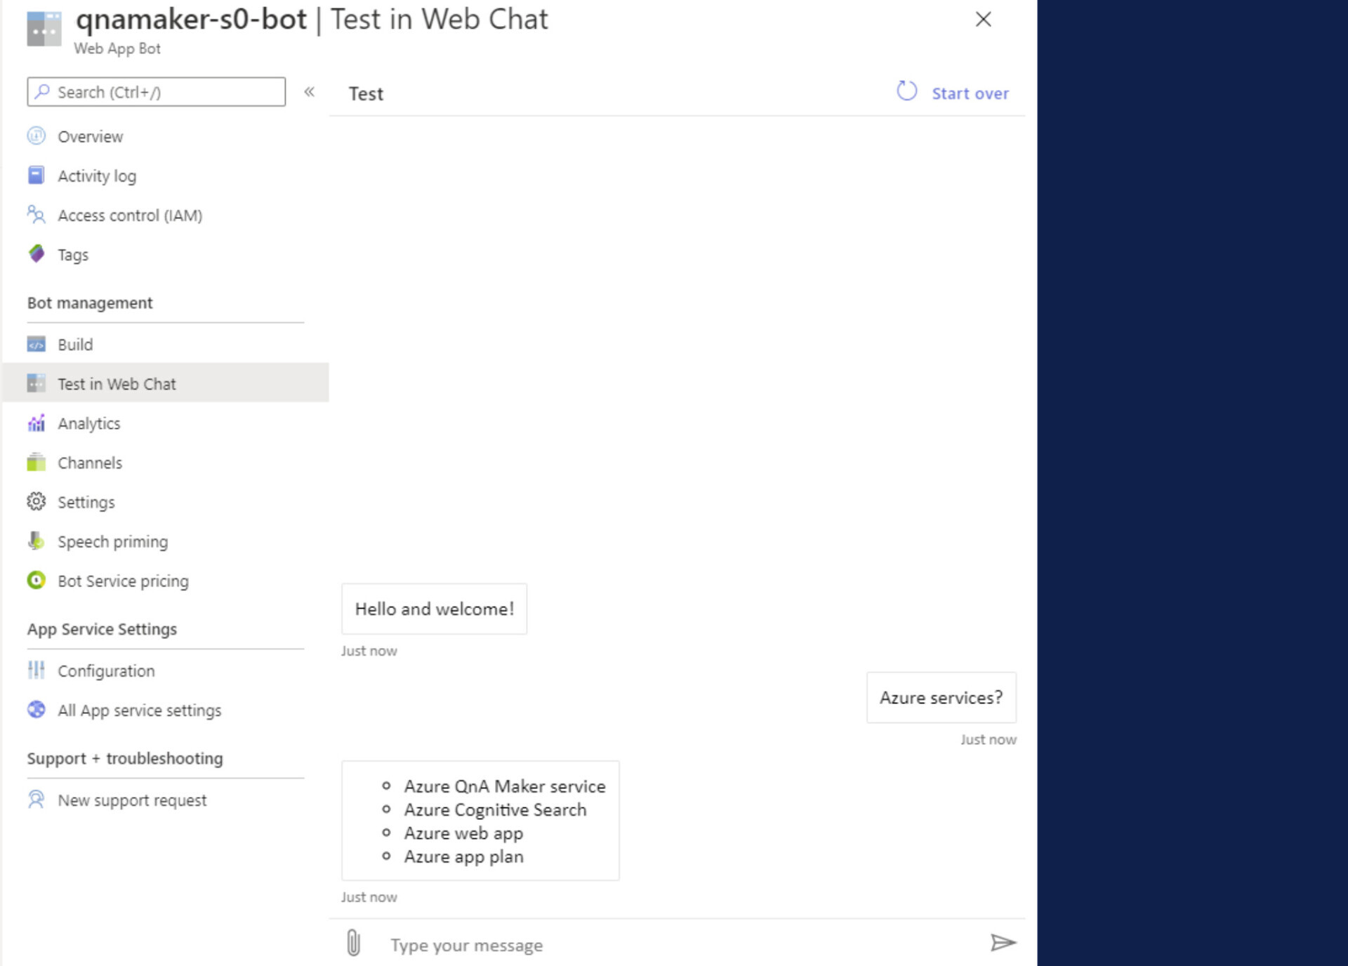The image size is (1348, 966).
Task: Click the send message arrow icon
Action: (x=1003, y=943)
